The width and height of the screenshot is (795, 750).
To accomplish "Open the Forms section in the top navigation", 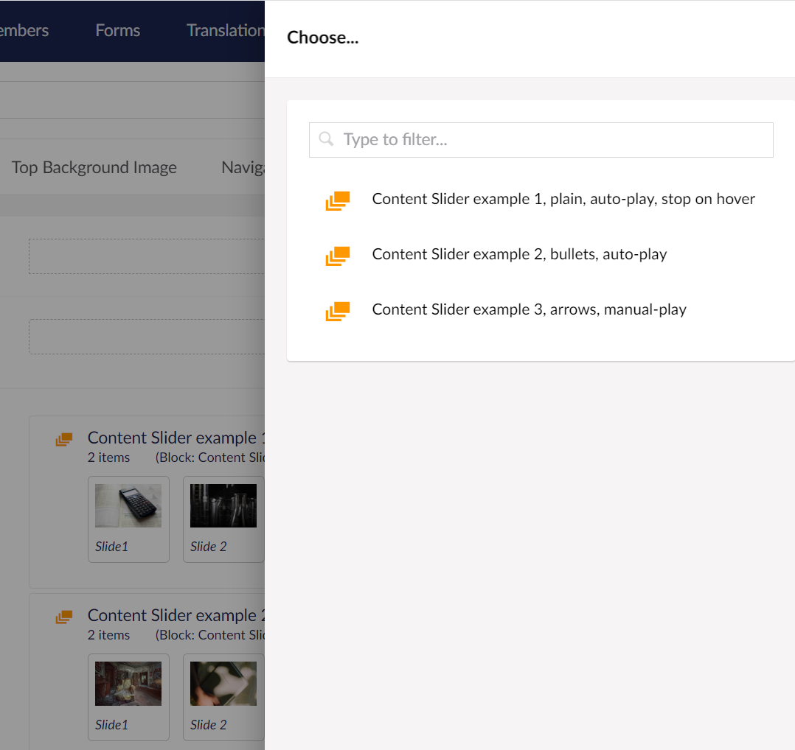I will coord(117,30).
